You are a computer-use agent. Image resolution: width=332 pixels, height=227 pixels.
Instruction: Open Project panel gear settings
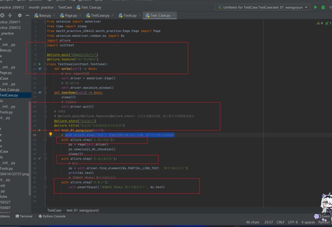(20, 15)
